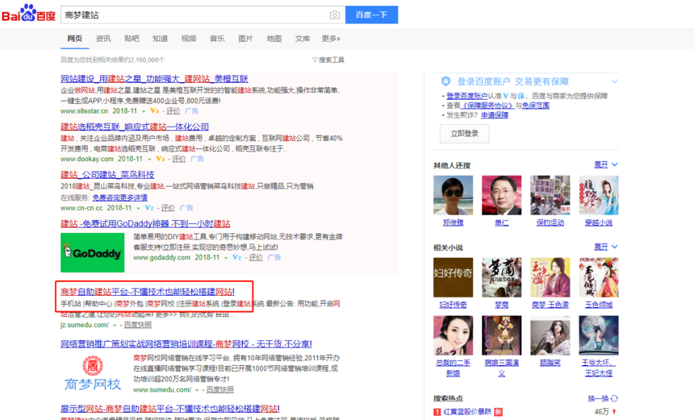
Task: Open 百度快照 for www.sumedu.com
Action: pyautogui.click(x=220, y=389)
